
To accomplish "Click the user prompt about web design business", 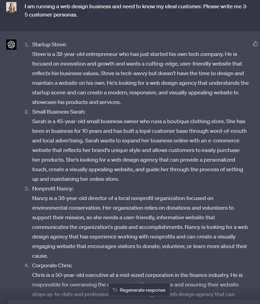I will pos(136,11).
